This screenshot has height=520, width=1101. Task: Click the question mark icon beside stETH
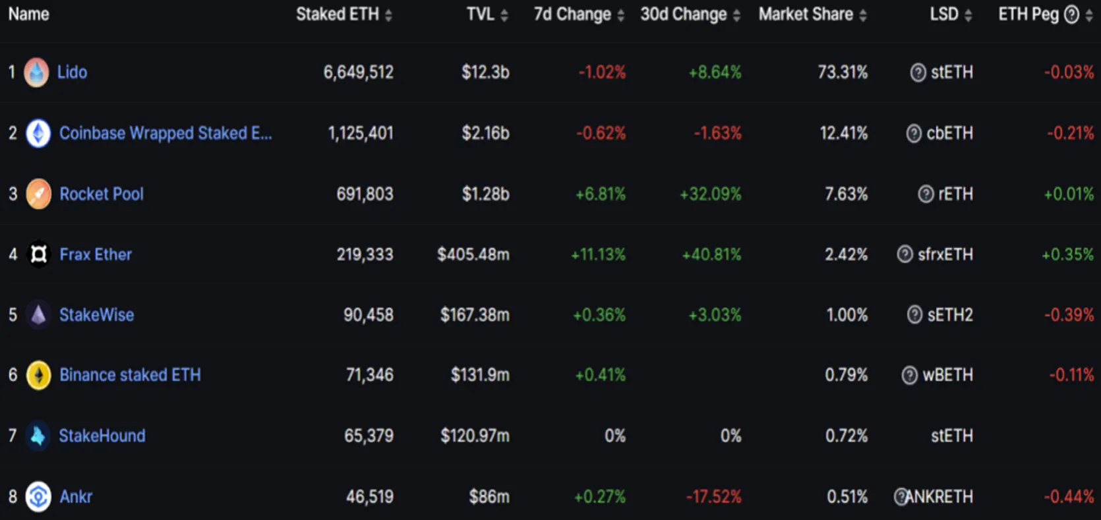coord(918,72)
